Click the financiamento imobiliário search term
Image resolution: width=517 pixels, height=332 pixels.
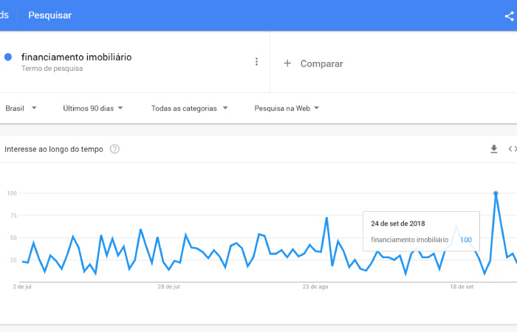[x=77, y=57]
